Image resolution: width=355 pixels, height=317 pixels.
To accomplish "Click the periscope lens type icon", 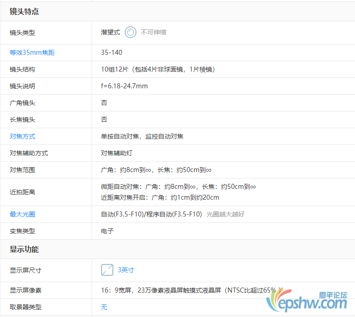I will click(x=131, y=32).
